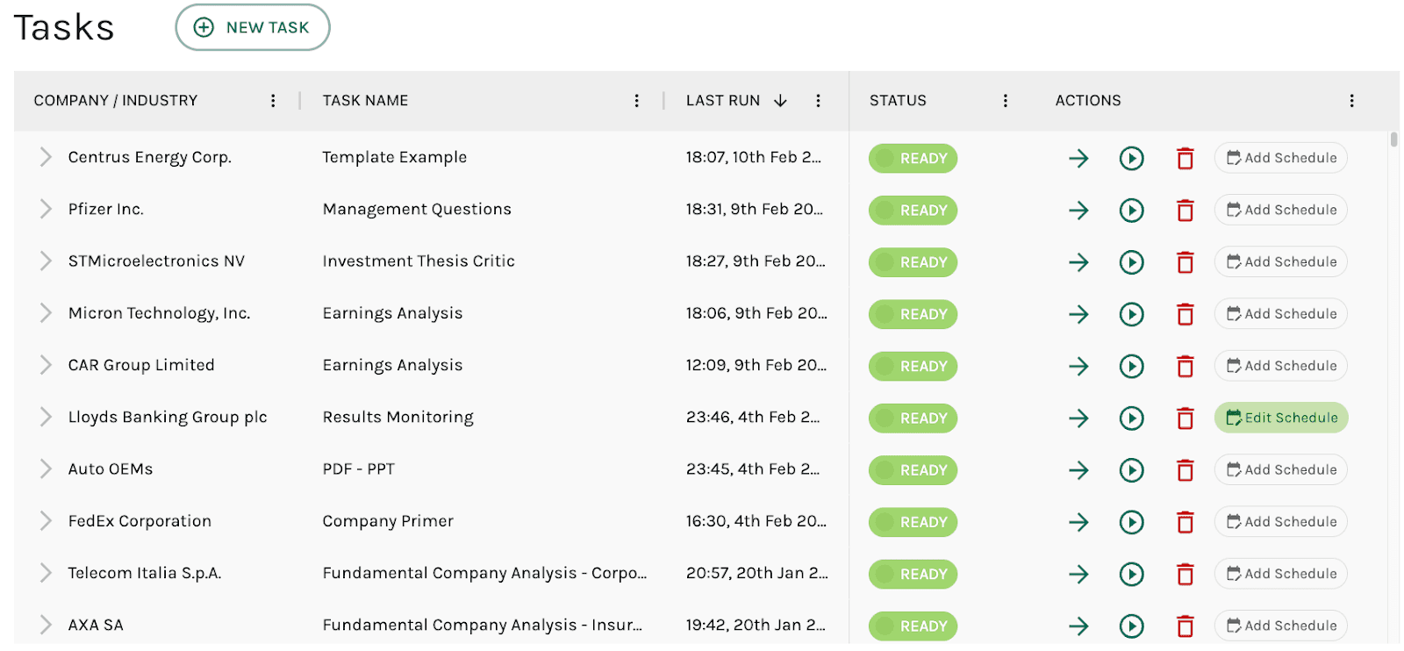Delete the Centrus Energy Corp. task
This screenshot has height=651, width=1404.
1185,159
